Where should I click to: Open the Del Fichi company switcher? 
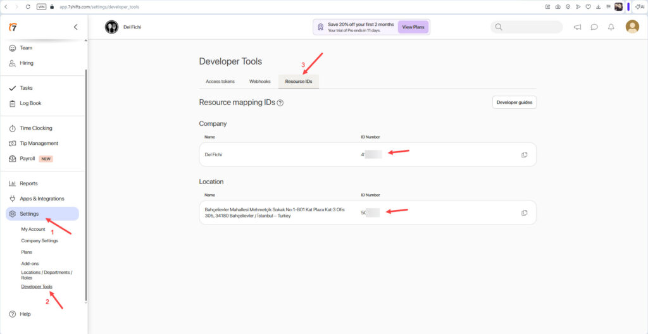[122, 27]
